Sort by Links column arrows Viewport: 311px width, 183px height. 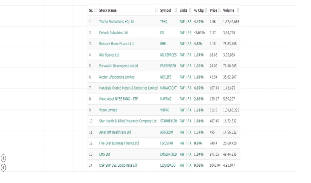pos(190,10)
